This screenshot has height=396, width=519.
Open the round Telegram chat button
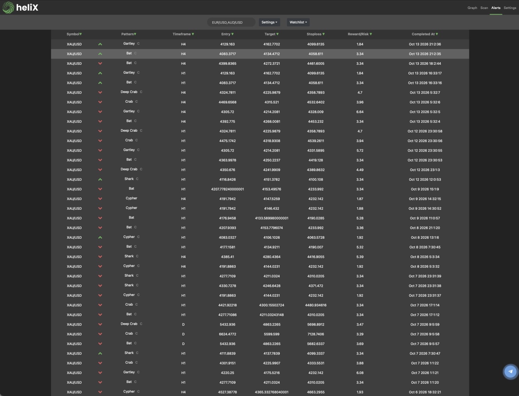pyautogui.click(x=510, y=372)
